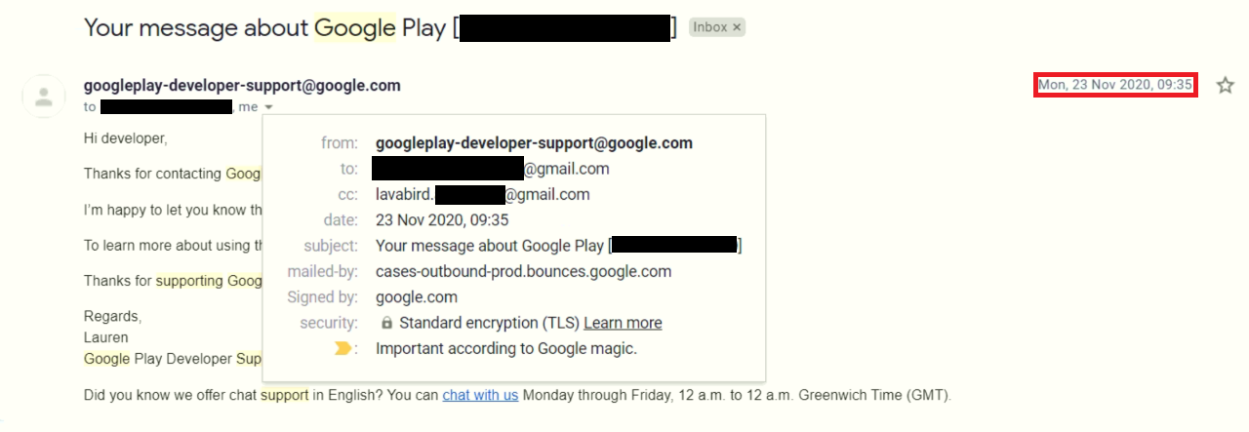This screenshot has width=1249, height=432.
Task: Click the "Important according to Google magic" text
Action: 505,348
